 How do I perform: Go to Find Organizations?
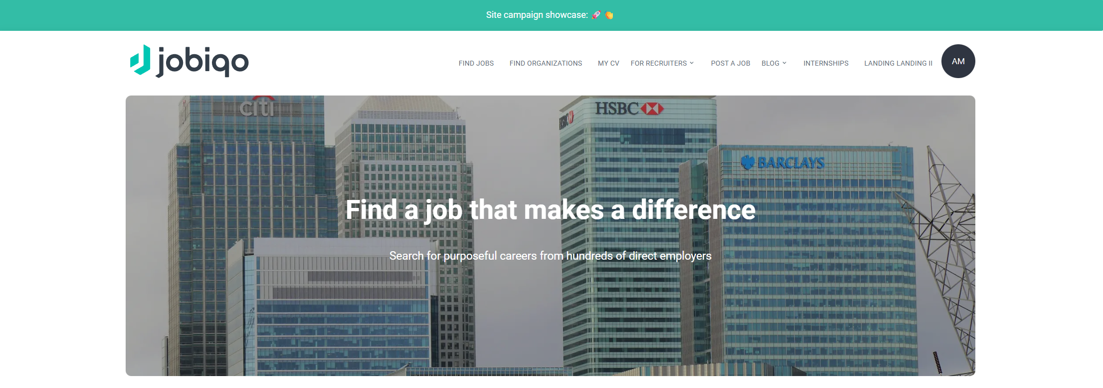click(546, 63)
